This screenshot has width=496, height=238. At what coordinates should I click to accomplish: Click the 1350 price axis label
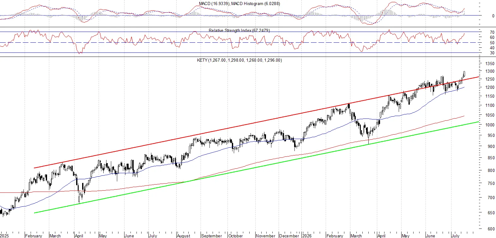[490, 64]
